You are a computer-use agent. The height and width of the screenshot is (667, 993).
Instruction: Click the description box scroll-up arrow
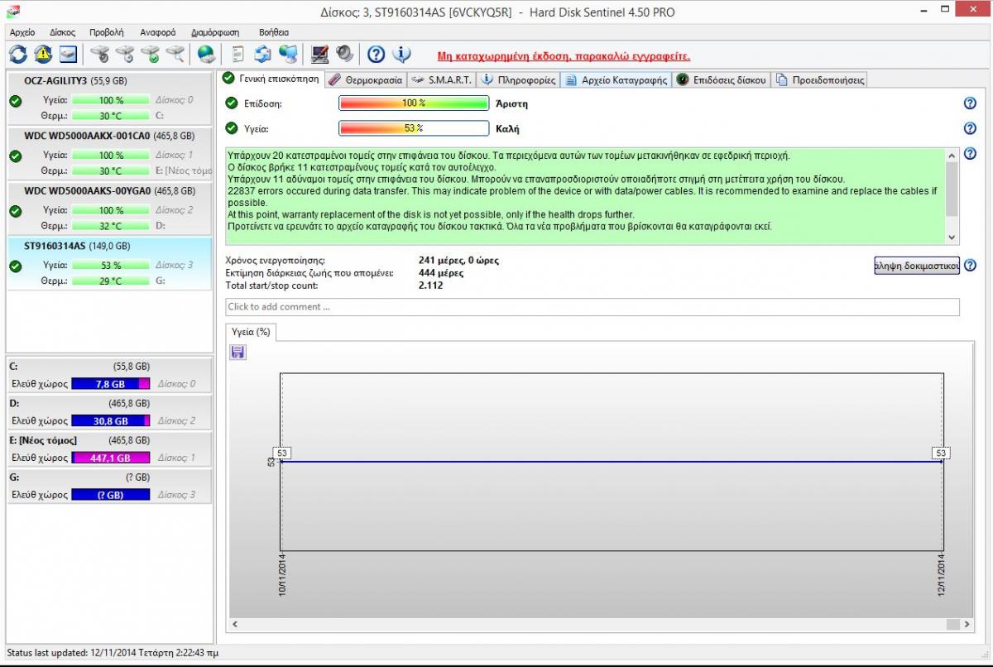[952, 156]
